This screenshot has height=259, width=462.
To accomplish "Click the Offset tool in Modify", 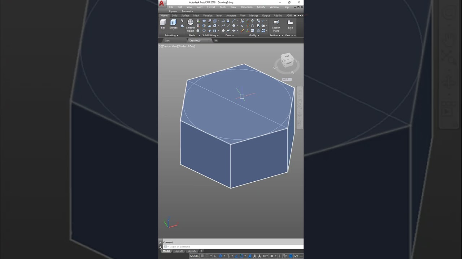I will click(258, 30).
